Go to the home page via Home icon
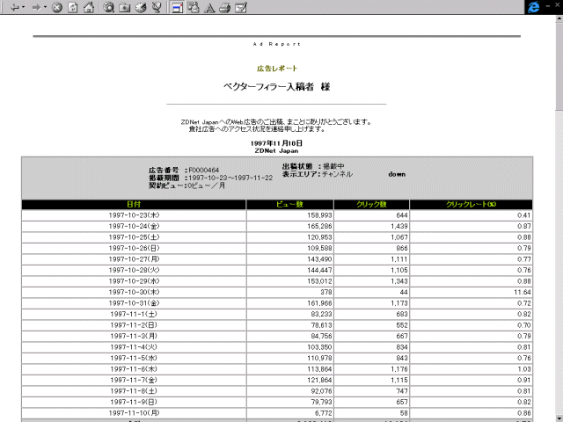Screen dimensions: 563x422 coord(89,7)
